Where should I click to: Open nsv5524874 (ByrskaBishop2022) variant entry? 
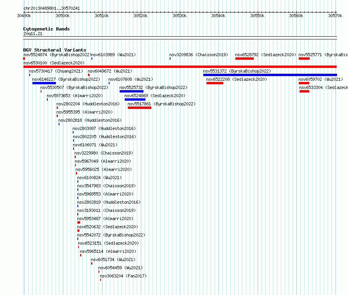click(57, 55)
